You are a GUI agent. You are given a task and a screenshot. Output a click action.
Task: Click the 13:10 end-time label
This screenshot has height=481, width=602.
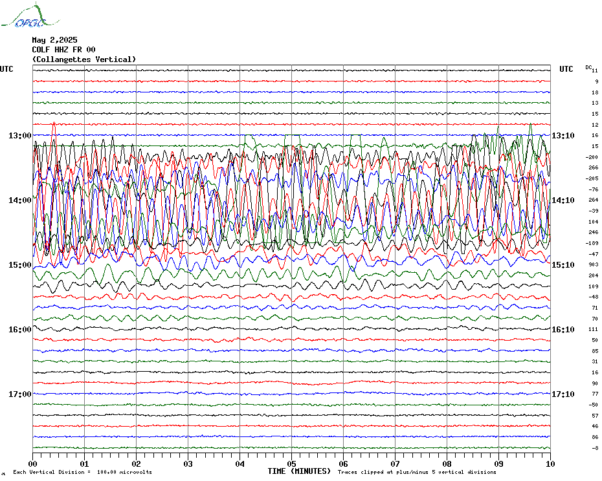click(x=563, y=136)
